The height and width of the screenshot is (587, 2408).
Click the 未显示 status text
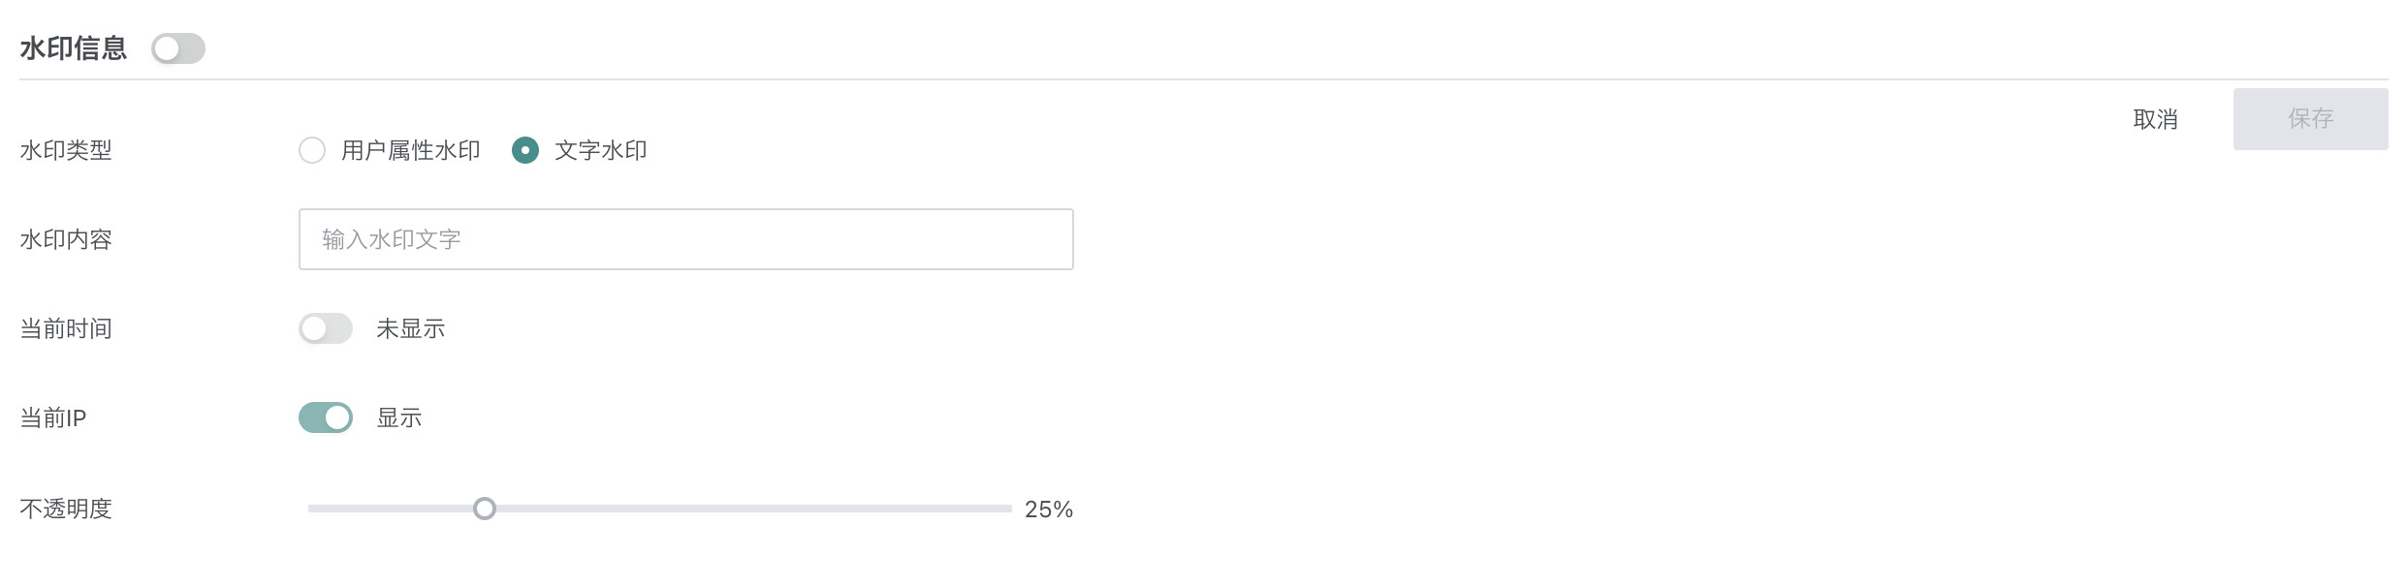tap(410, 329)
